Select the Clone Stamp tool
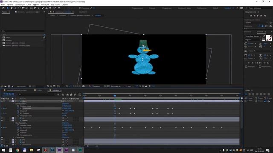Viewport: 273px width, 153px height. (x=46, y=8)
